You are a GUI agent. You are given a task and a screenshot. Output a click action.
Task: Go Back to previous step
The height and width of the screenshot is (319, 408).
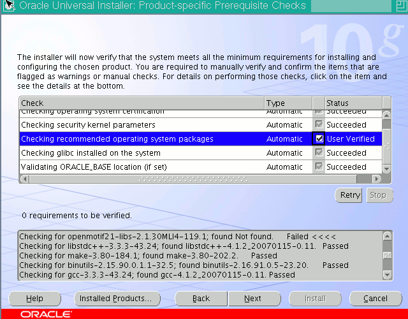tap(201, 299)
